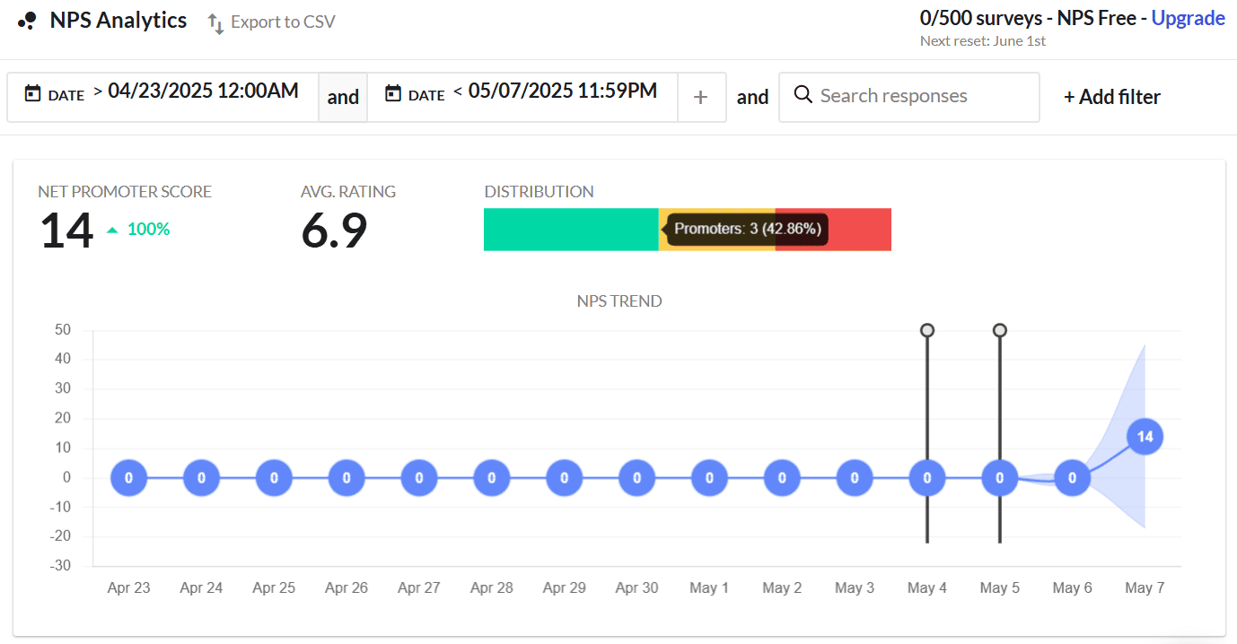This screenshot has width=1237, height=644.
Task: Click the + Add filter button
Action: click(x=1112, y=97)
